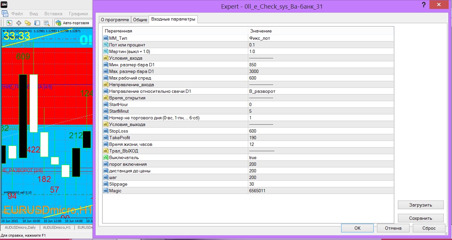Switch to AUDUSDmicro,Daily chart tab

(x=20, y=227)
